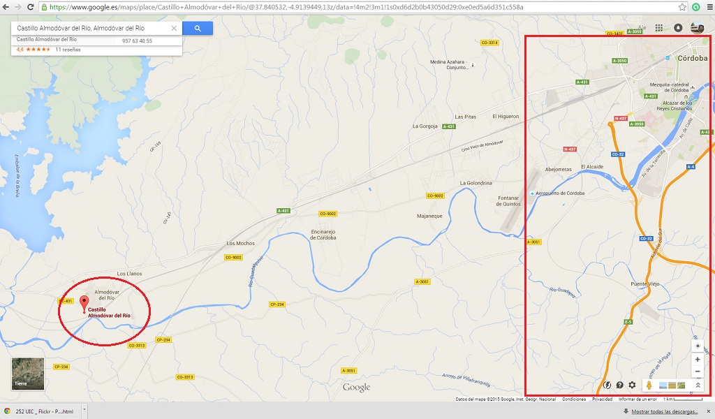
Task: Click Mostrar todas las descargas link
Action: point(665,411)
